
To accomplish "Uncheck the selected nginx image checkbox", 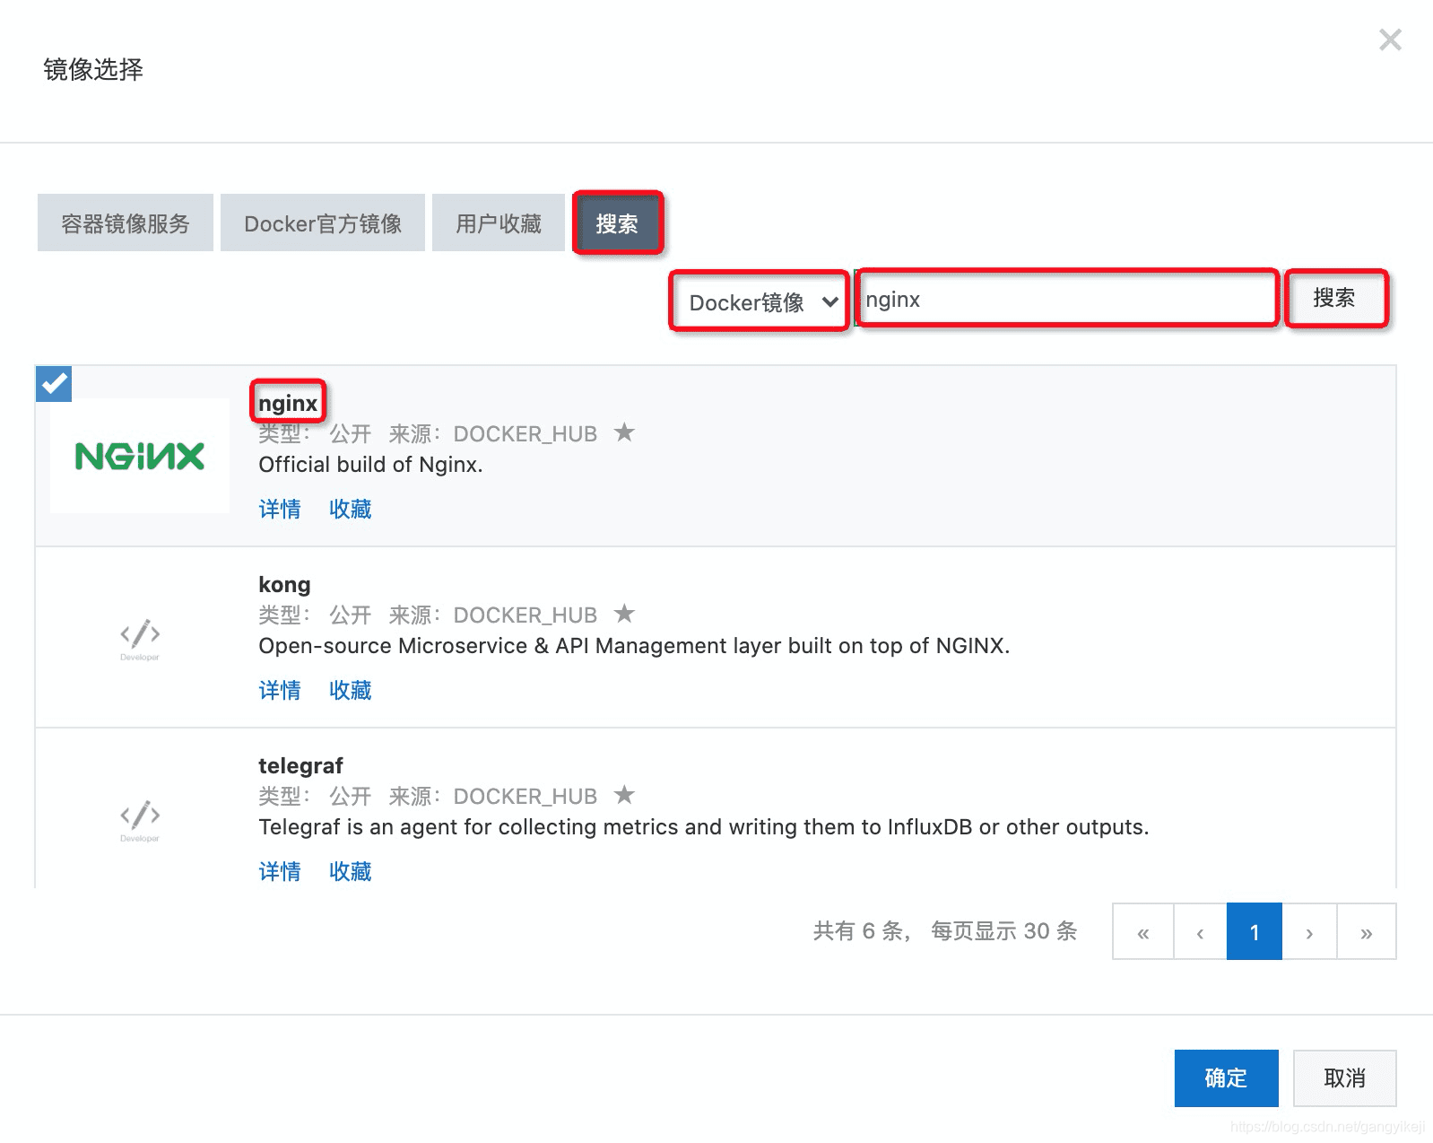I will [54, 384].
